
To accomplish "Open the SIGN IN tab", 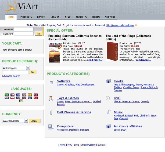I will pos(55,17).
